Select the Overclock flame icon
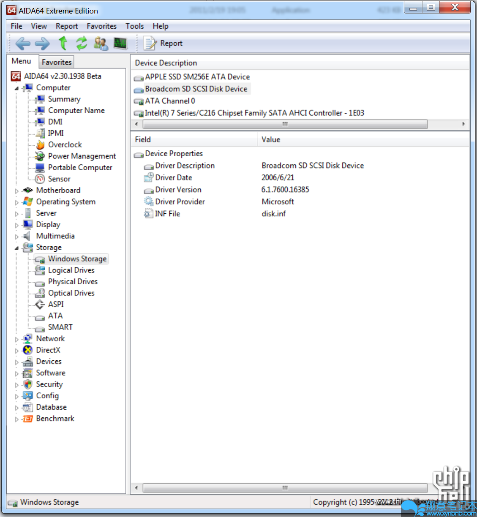 pyautogui.click(x=40, y=145)
